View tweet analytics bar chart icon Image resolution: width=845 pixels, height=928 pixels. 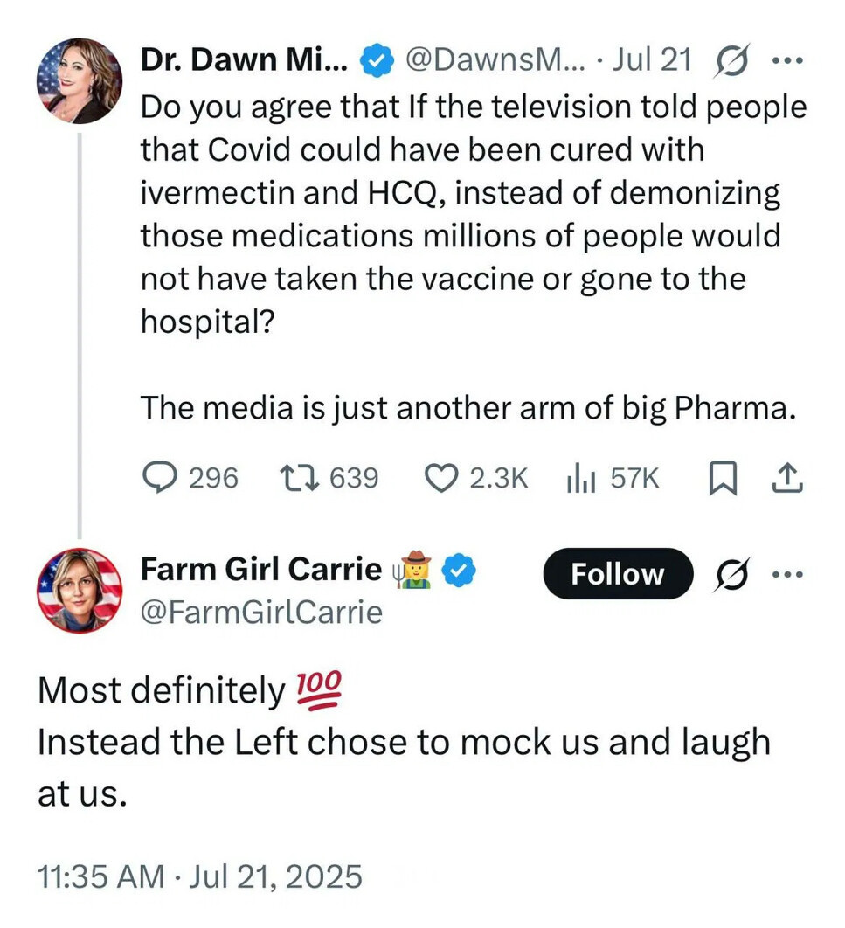(x=580, y=477)
